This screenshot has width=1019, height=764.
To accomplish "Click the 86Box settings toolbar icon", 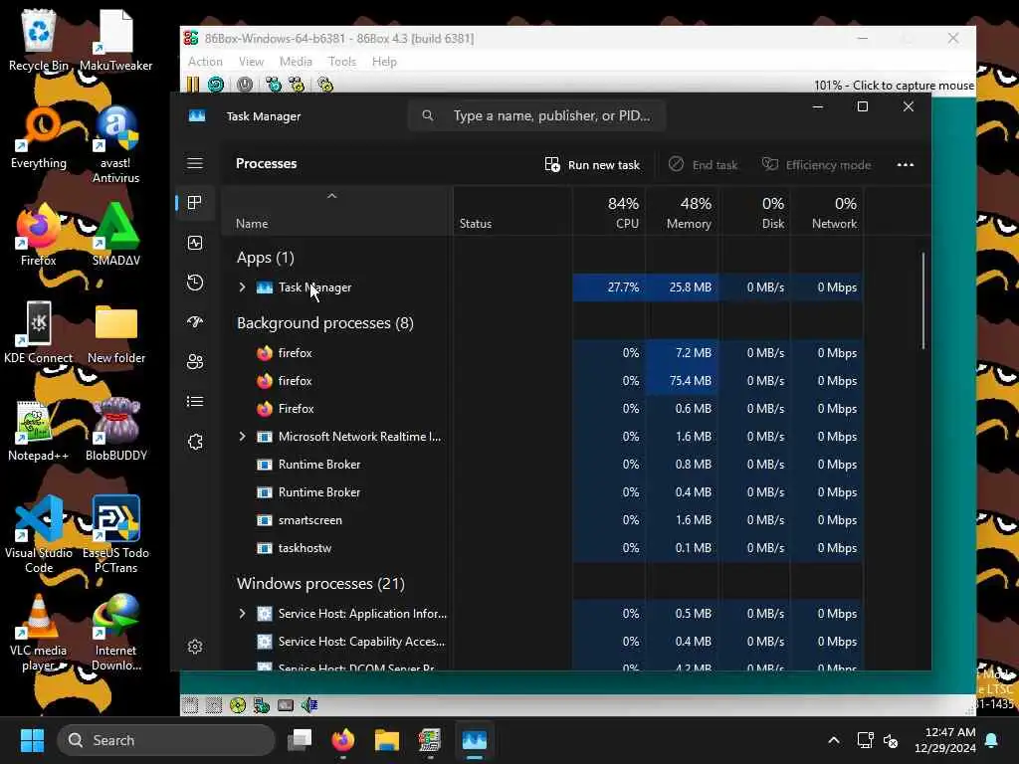I will click(325, 84).
